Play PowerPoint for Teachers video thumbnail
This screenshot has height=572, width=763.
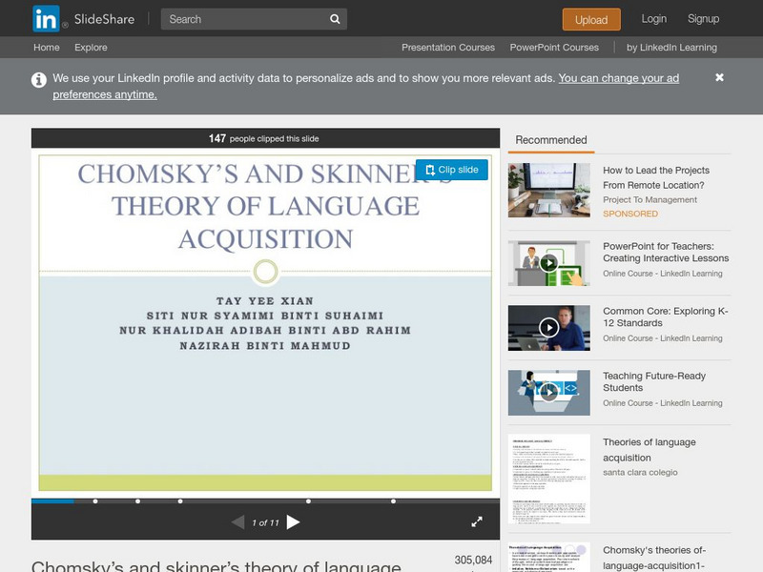click(x=548, y=263)
